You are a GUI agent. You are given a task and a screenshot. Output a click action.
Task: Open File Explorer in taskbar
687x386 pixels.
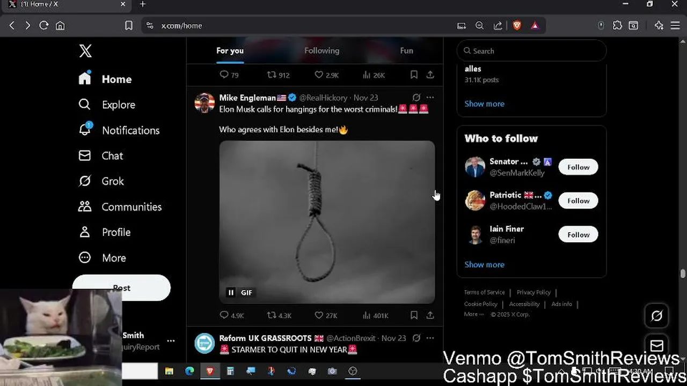pyautogui.click(x=169, y=371)
